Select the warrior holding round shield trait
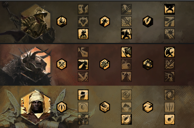Screen dimensions: 194x128 pyautogui.click(x=126, y=34)
